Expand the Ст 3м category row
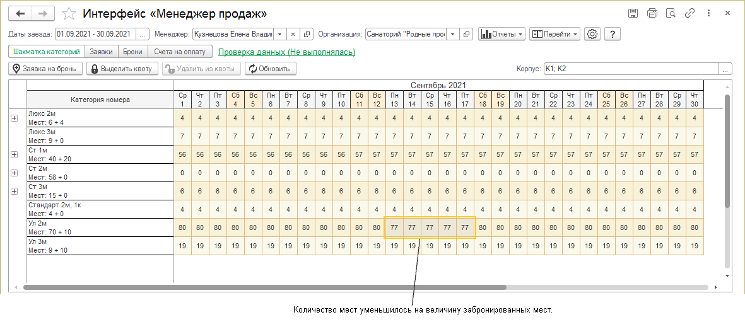Image resolution: width=745 pixels, height=322 pixels. pos(14,191)
